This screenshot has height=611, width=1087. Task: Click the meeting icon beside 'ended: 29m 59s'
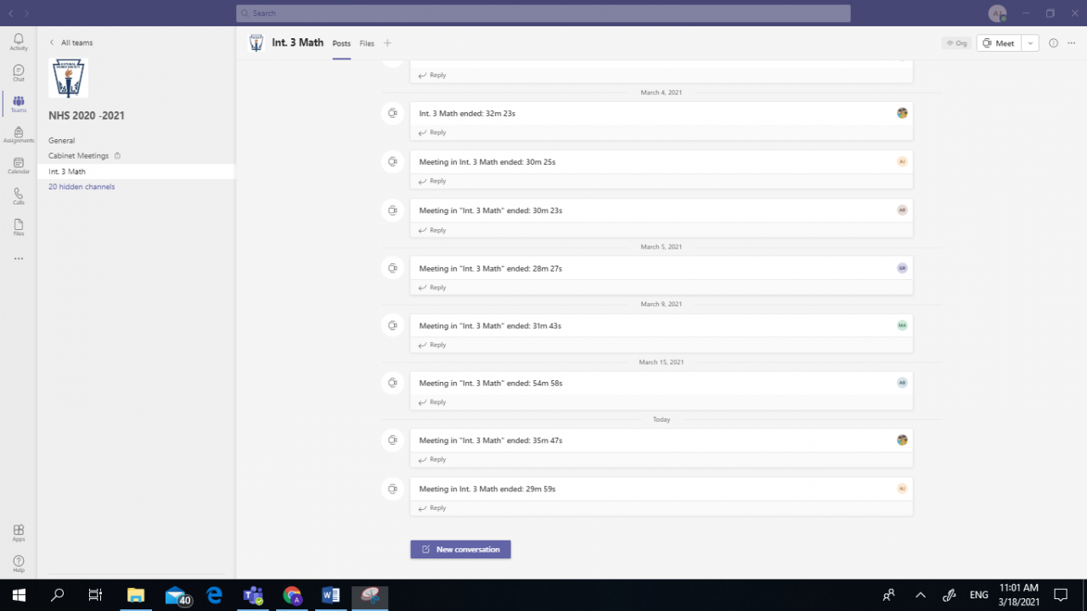tap(392, 489)
